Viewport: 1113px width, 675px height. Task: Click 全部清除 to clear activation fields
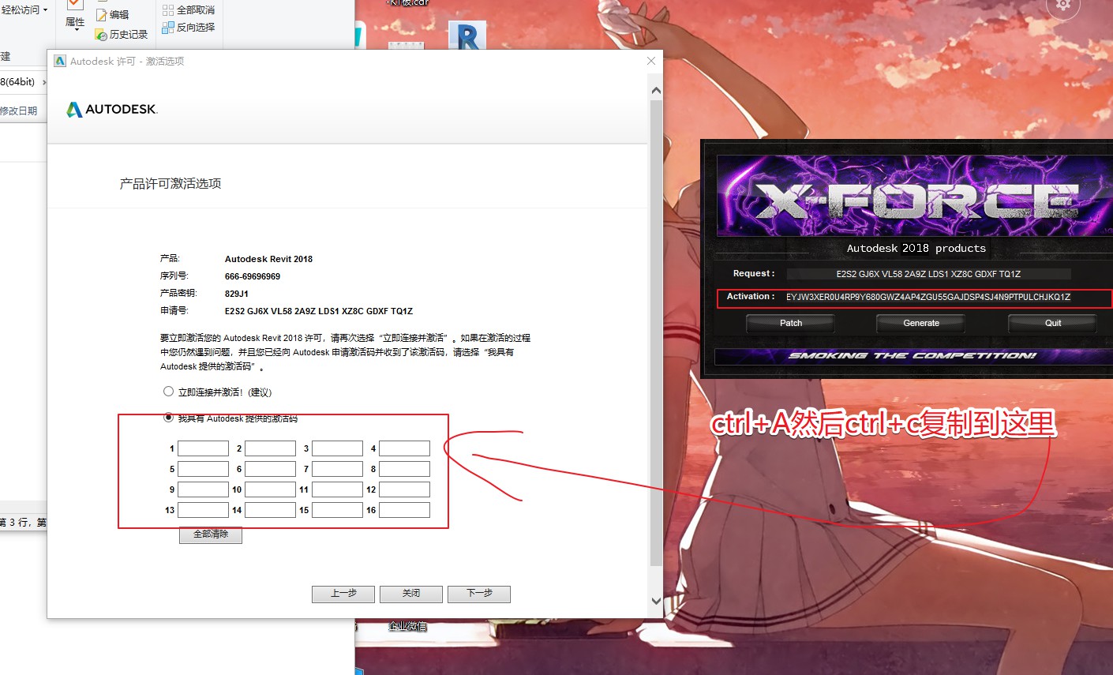pos(211,534)
